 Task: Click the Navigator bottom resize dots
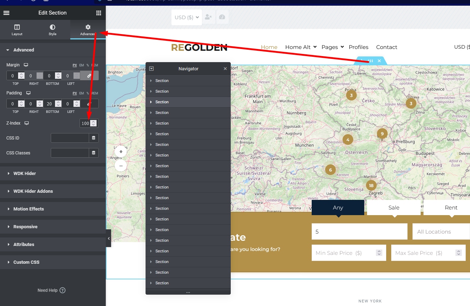pyautogui.click(x=188, y=293)
